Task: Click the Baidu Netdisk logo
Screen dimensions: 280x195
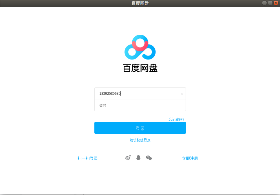Action: [x=140, y=47]
